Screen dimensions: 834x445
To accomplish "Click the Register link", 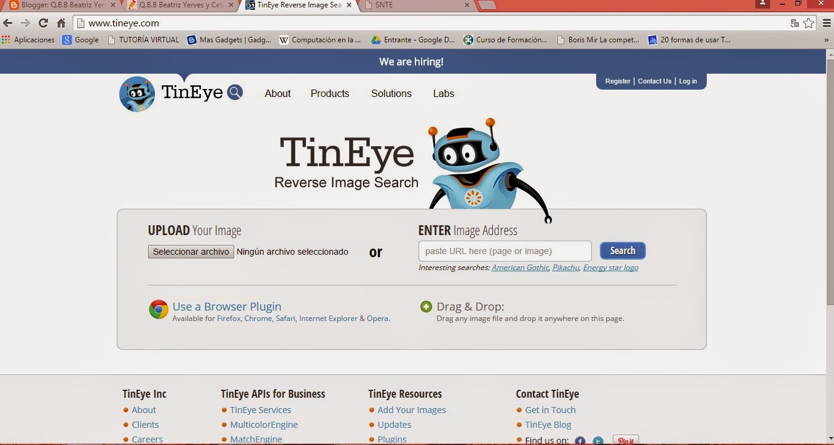I will 618,81.
